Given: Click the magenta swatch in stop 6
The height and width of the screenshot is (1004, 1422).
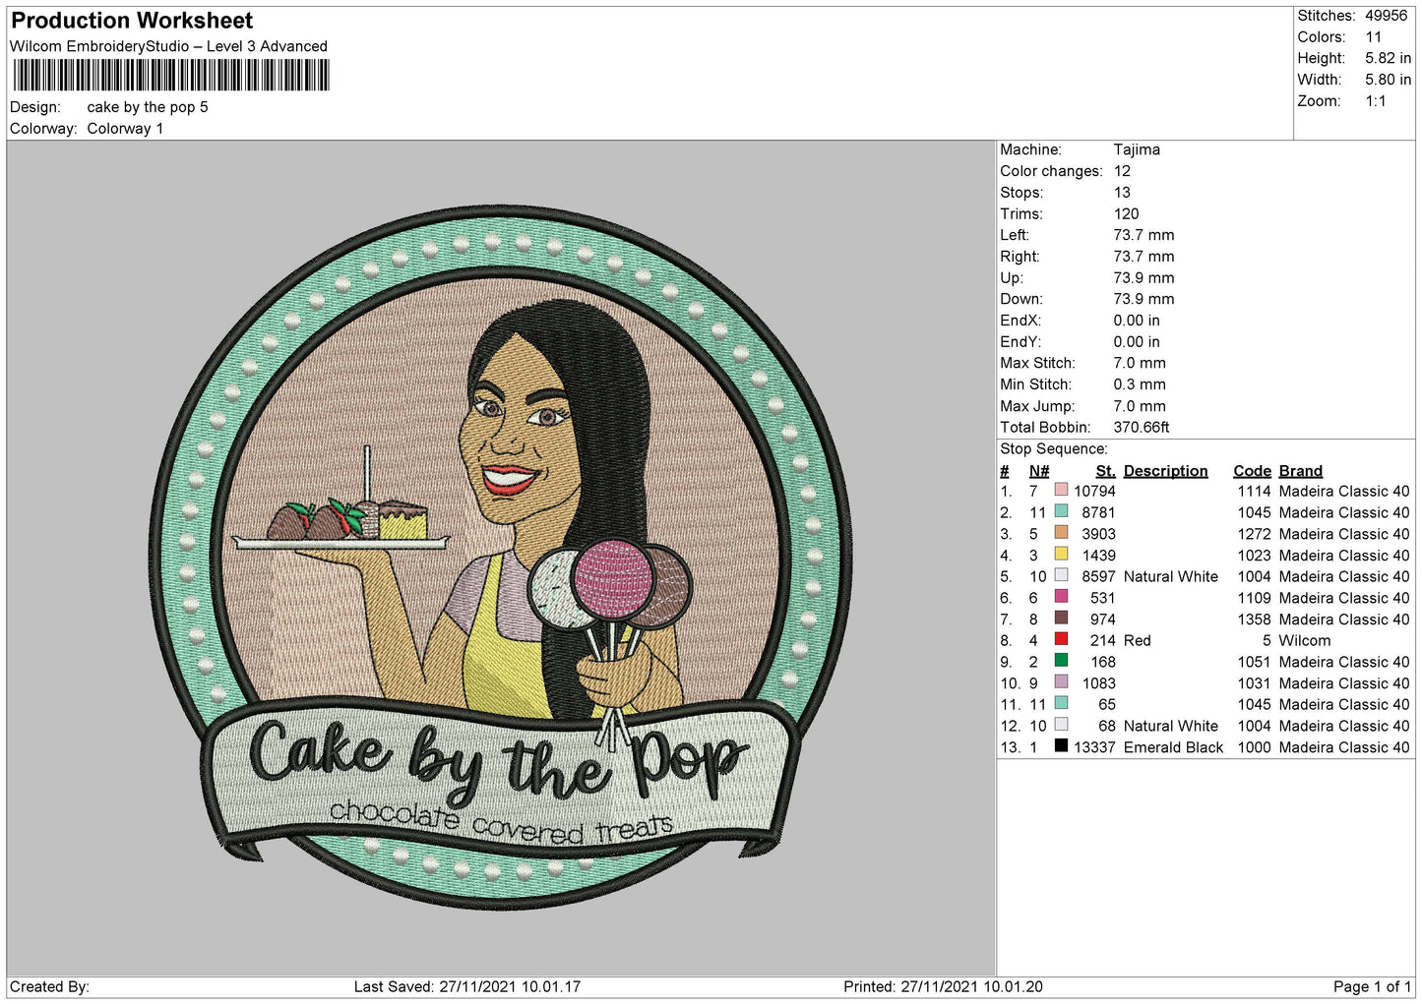Looking at the screenshot, I should [1061, 597].
